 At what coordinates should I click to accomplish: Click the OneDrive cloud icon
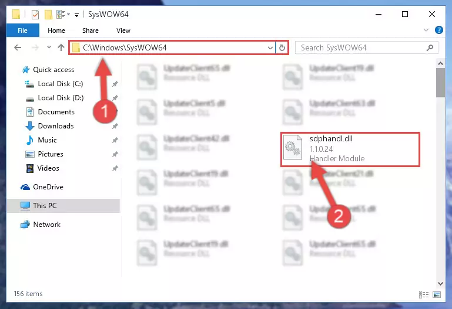coord(25,187)
